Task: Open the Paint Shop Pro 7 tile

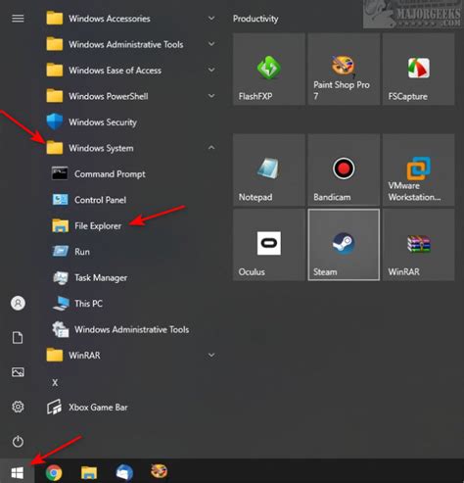Action: (344, 69)
